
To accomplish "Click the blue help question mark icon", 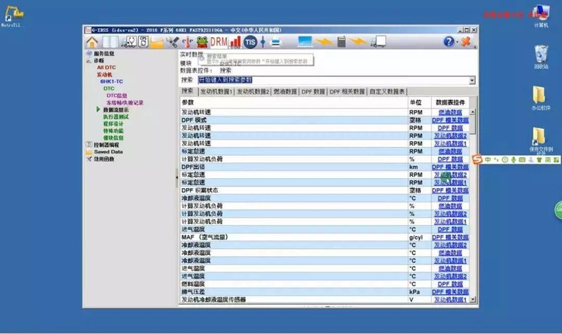I will point(449,43).
